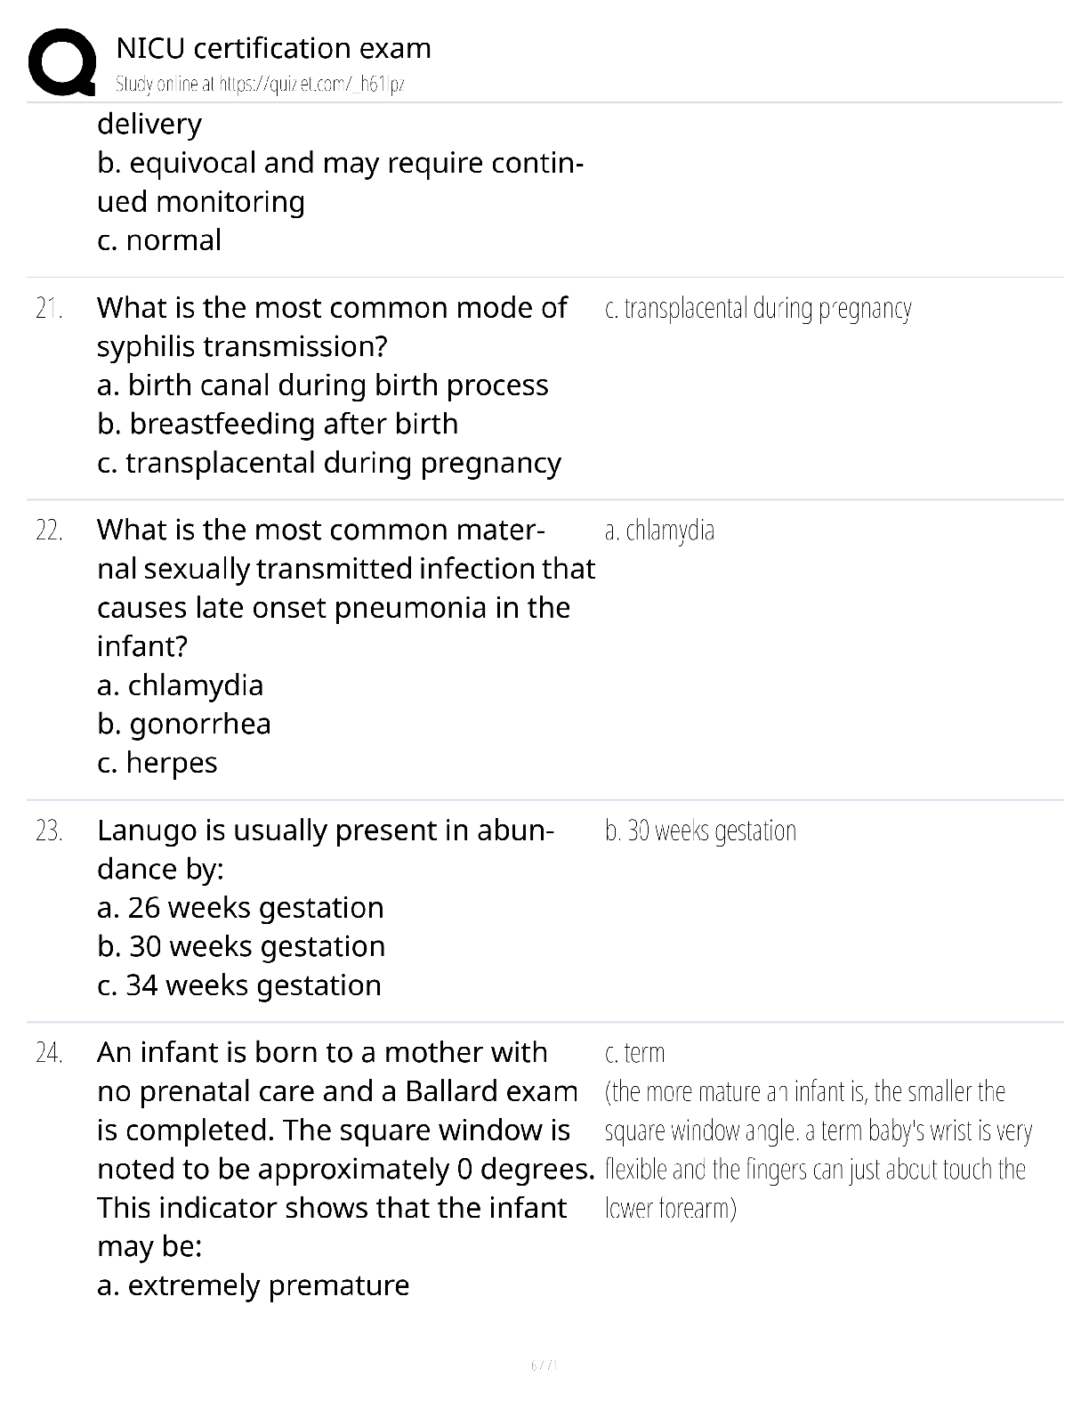Choose option a. chlamydia under question 22
Viewport: 1089px width, 1410px height.
(x=181, y=685)
